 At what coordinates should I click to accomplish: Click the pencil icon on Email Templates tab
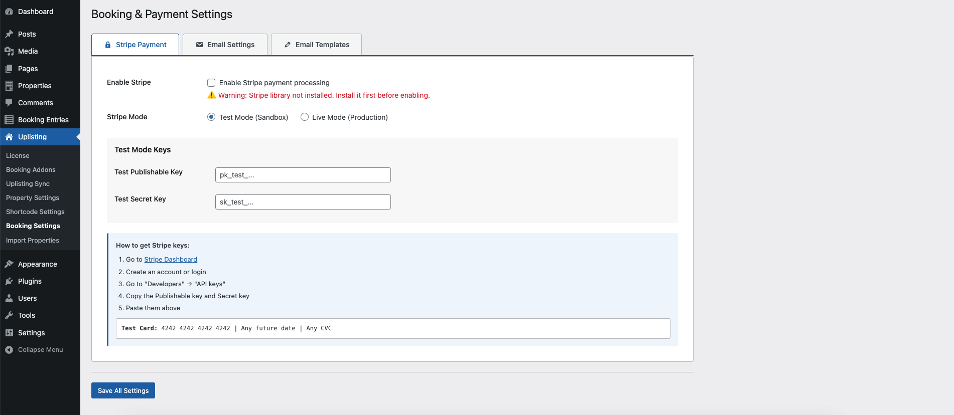tap(288, 45)
